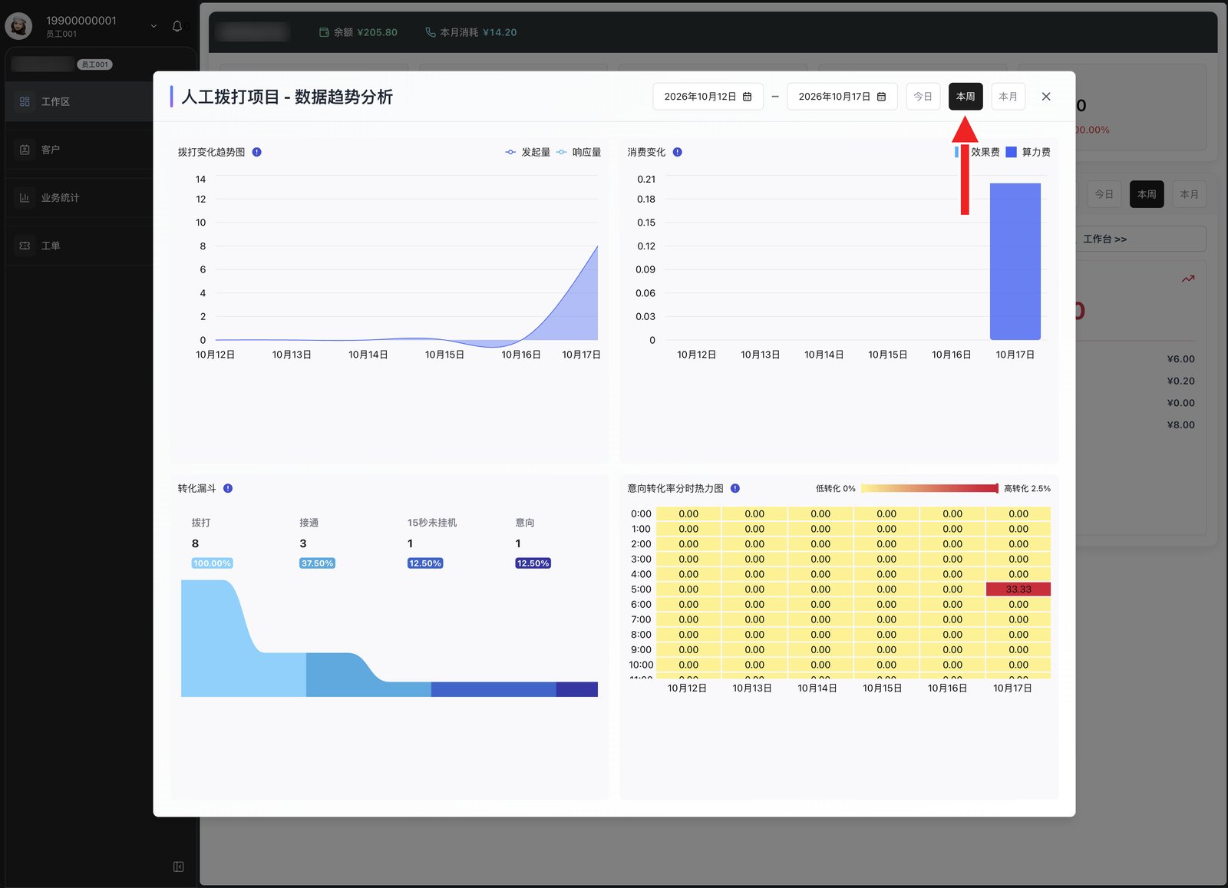This screenshot has height=888, width=1228.
Task: Click the 客户 sidebar icon
Action: click(x=25, y=150)
